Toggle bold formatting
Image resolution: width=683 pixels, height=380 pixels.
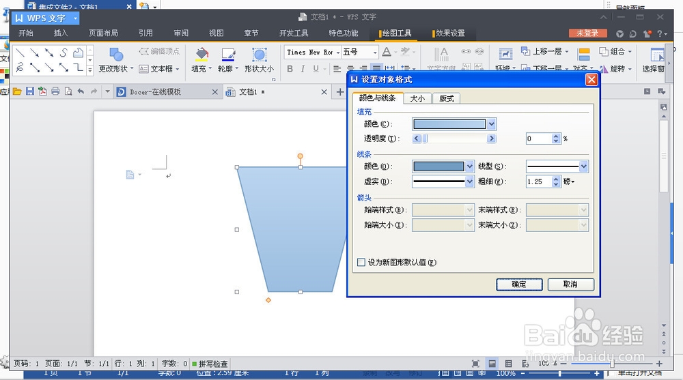click(x=290, y=69)
